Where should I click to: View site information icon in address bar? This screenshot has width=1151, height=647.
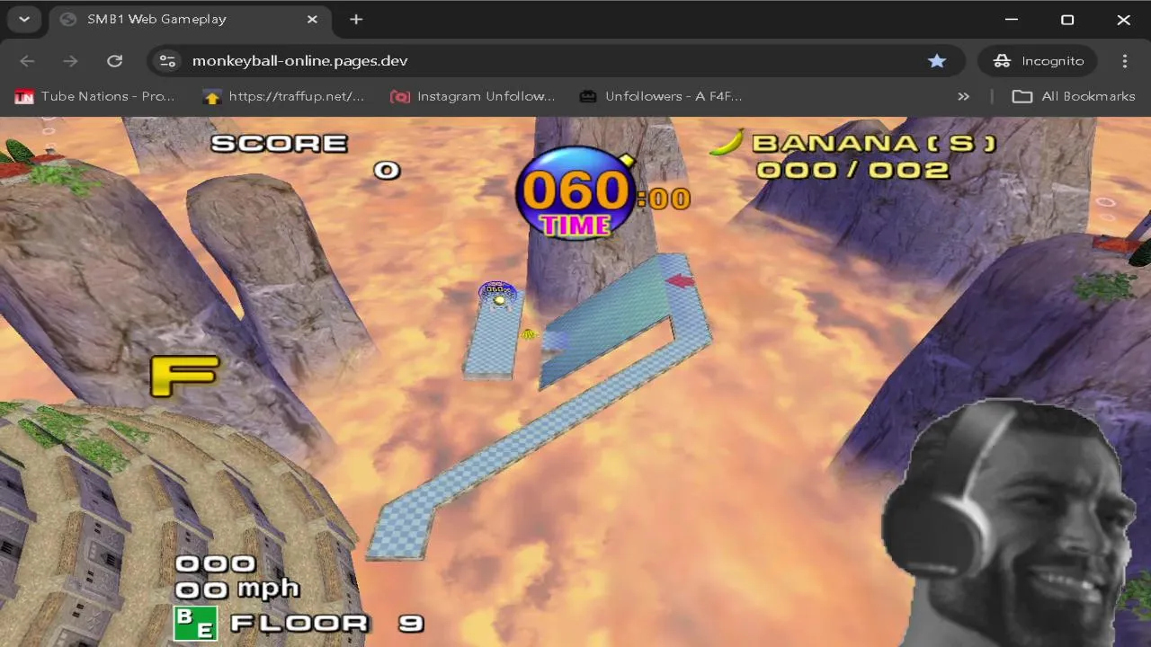click(x=167, y=61)
